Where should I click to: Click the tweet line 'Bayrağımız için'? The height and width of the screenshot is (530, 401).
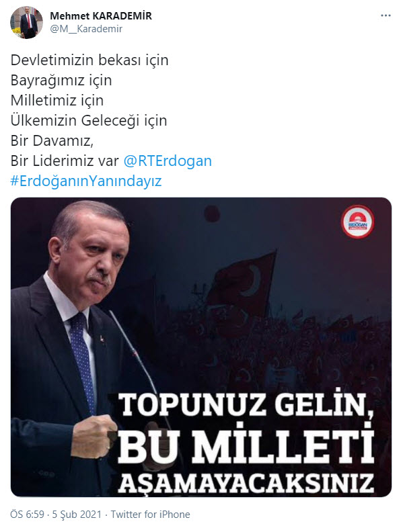click(x=61, y=81)
